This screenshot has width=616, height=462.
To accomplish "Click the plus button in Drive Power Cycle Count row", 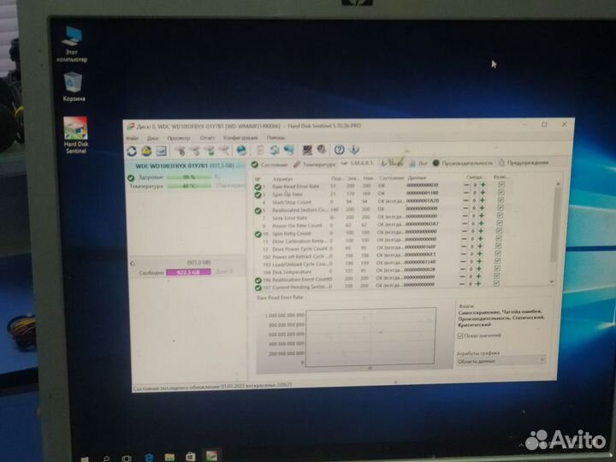I will [480, 246].
